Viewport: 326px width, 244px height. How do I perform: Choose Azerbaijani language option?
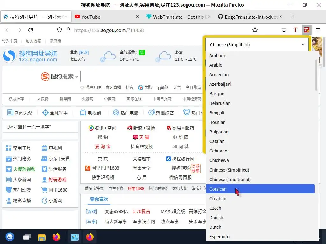pyautogui.click(x=260, y=84)
